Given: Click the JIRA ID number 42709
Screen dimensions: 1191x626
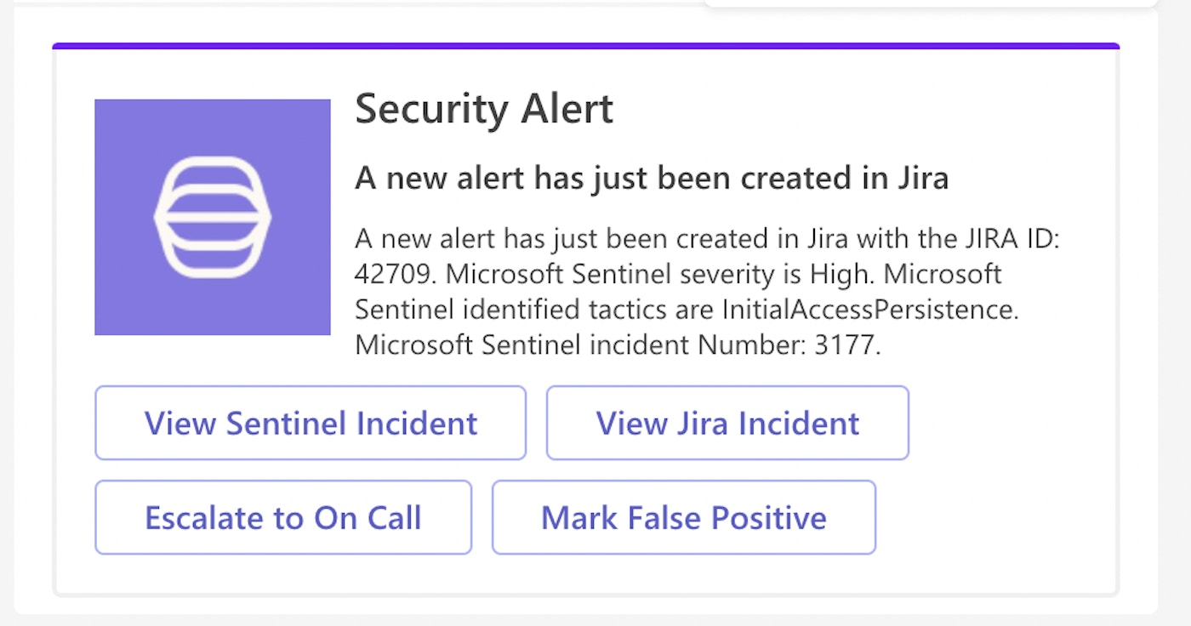Looking at the screenshot, I should coord(395,275).
